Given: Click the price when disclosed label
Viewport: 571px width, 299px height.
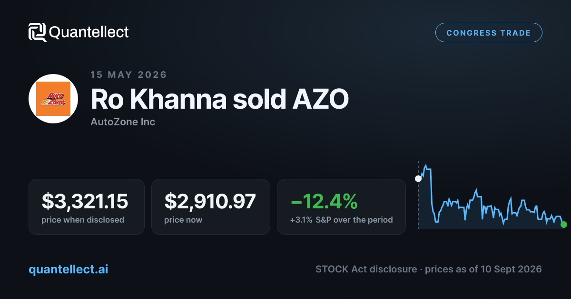Looking at the screenshot, I should [x=83, y=220].
